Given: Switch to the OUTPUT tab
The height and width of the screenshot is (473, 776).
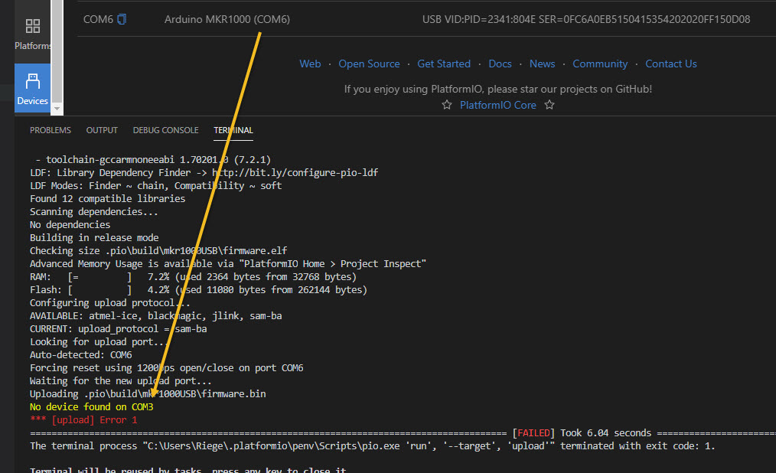Looking at the screenshot, I should 102,130.
